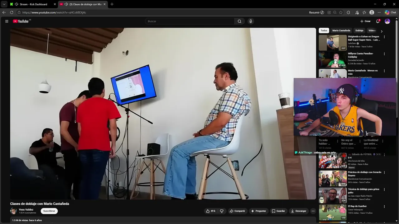Viewport: 399px width, 224px height.
Task: Open the browser favorites list icon
Action: pos(364,12)
